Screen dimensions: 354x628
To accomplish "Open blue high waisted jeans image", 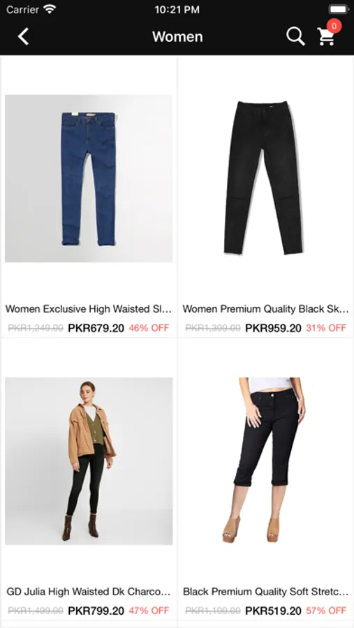I will pos(89,178).
